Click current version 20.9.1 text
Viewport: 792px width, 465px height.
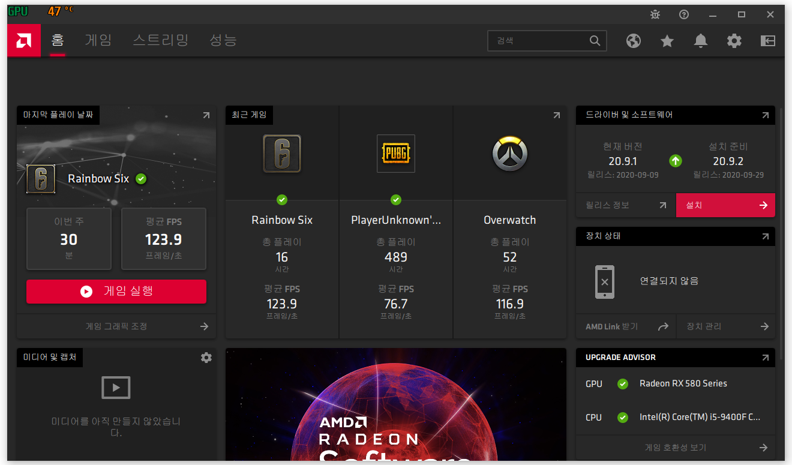click(623, 161)
